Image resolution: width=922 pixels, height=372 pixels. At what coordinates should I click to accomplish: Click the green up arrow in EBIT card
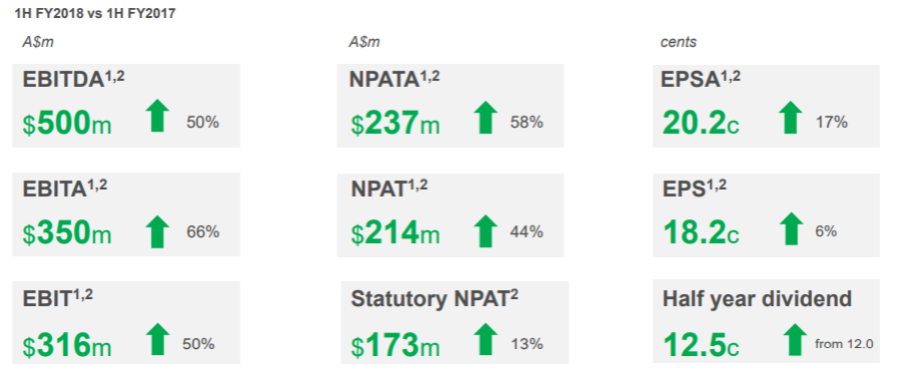(x=157, y=339)
